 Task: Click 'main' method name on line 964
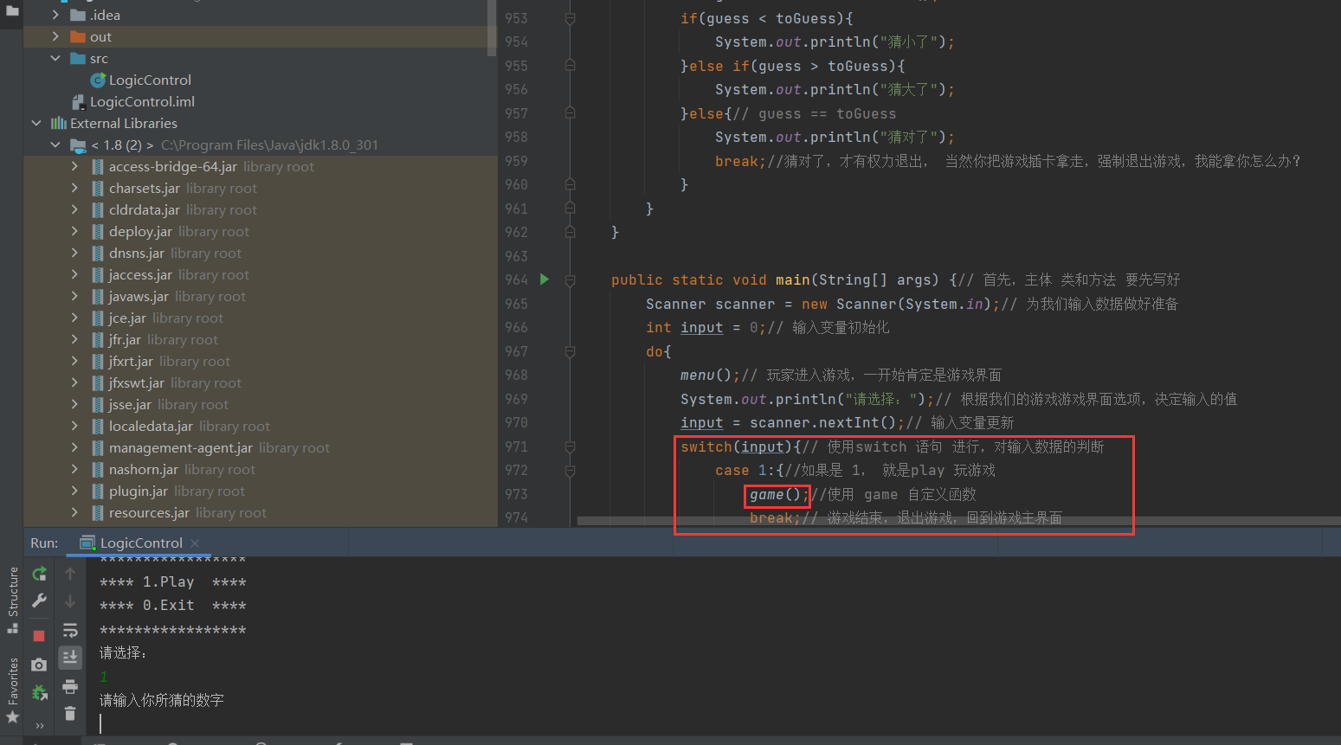pos(792,279)
